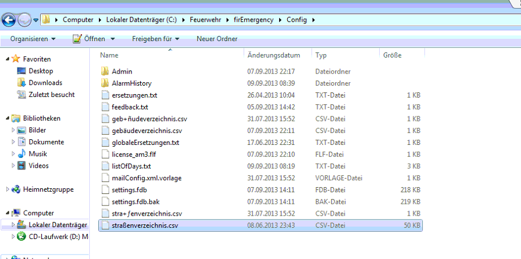This screenshot has width=521, height=259.
Task: Select the license_am3.flf file
Action: [x=135, y=154]
